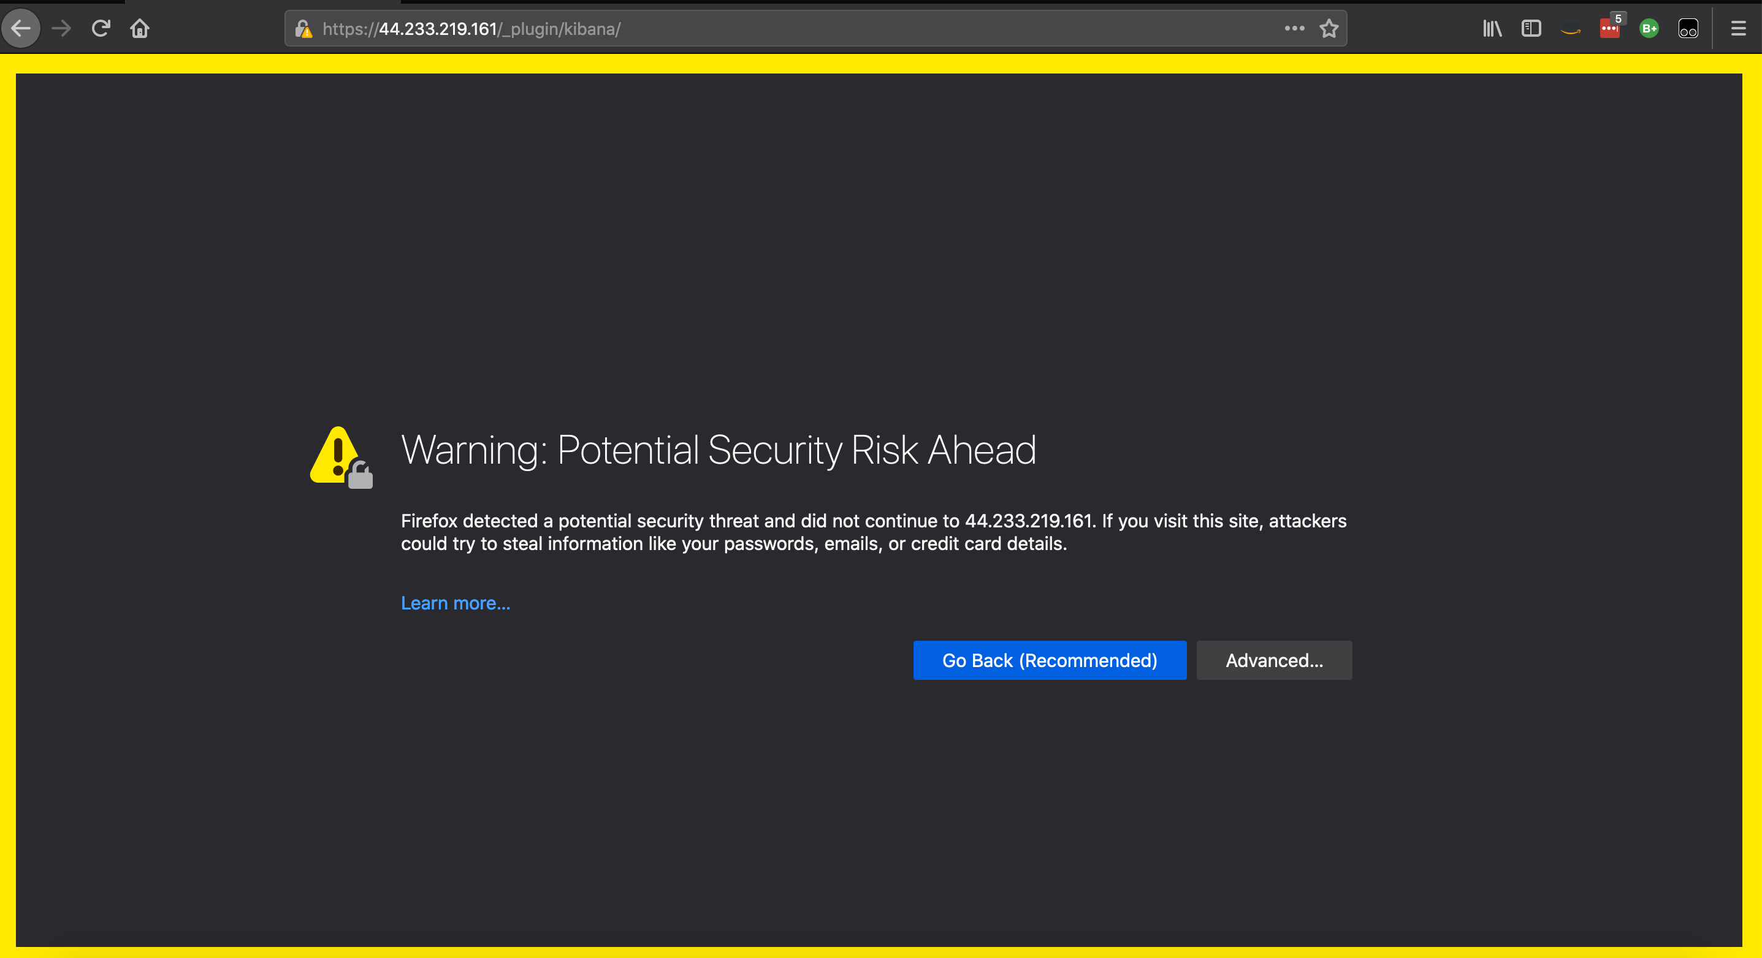The width and height of the screenshot is (1762, 958).
Task: Go back using the back arrow
Action: tap(21, 28)
